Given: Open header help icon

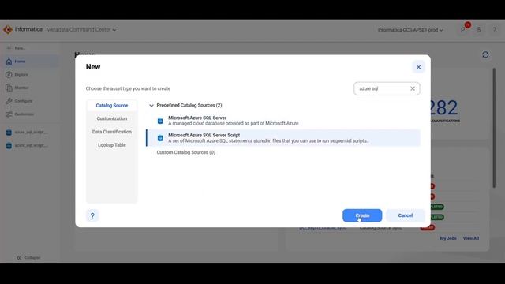Looking at the screenshot, I should click(x=495, y=30).
